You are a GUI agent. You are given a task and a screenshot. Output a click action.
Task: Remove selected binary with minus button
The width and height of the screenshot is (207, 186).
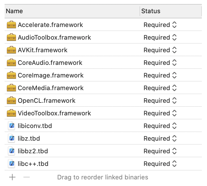[27, 177]
